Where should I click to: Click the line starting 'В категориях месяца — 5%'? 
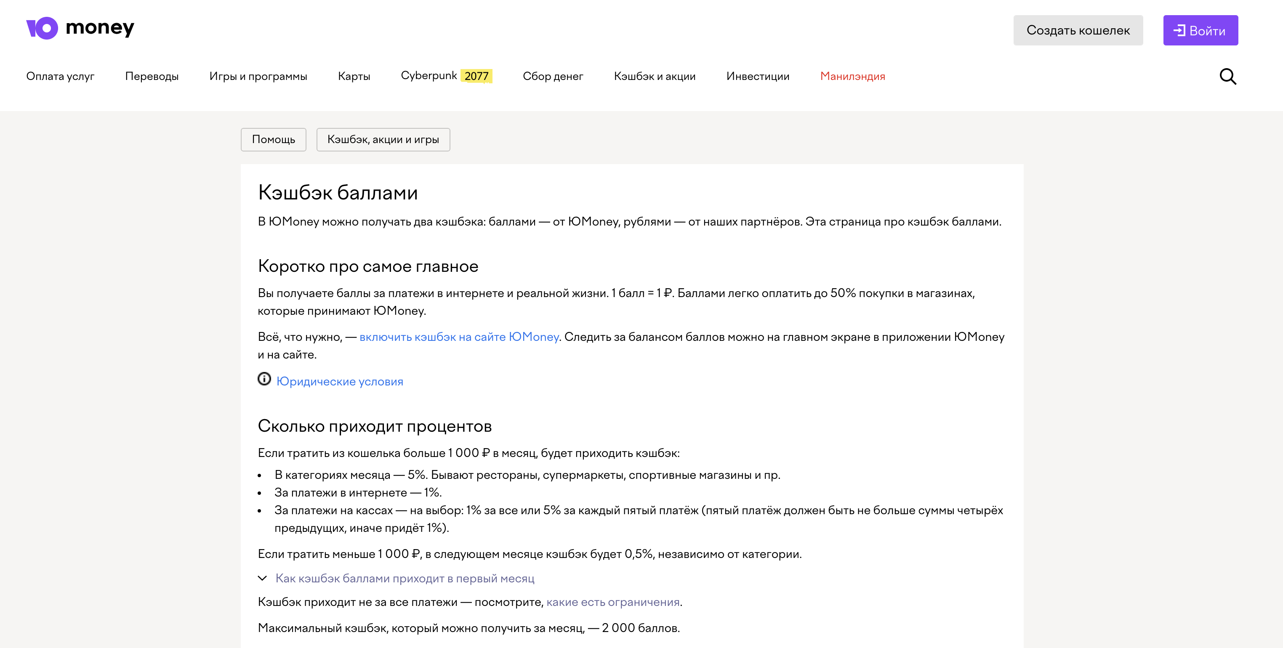[527, 475]
